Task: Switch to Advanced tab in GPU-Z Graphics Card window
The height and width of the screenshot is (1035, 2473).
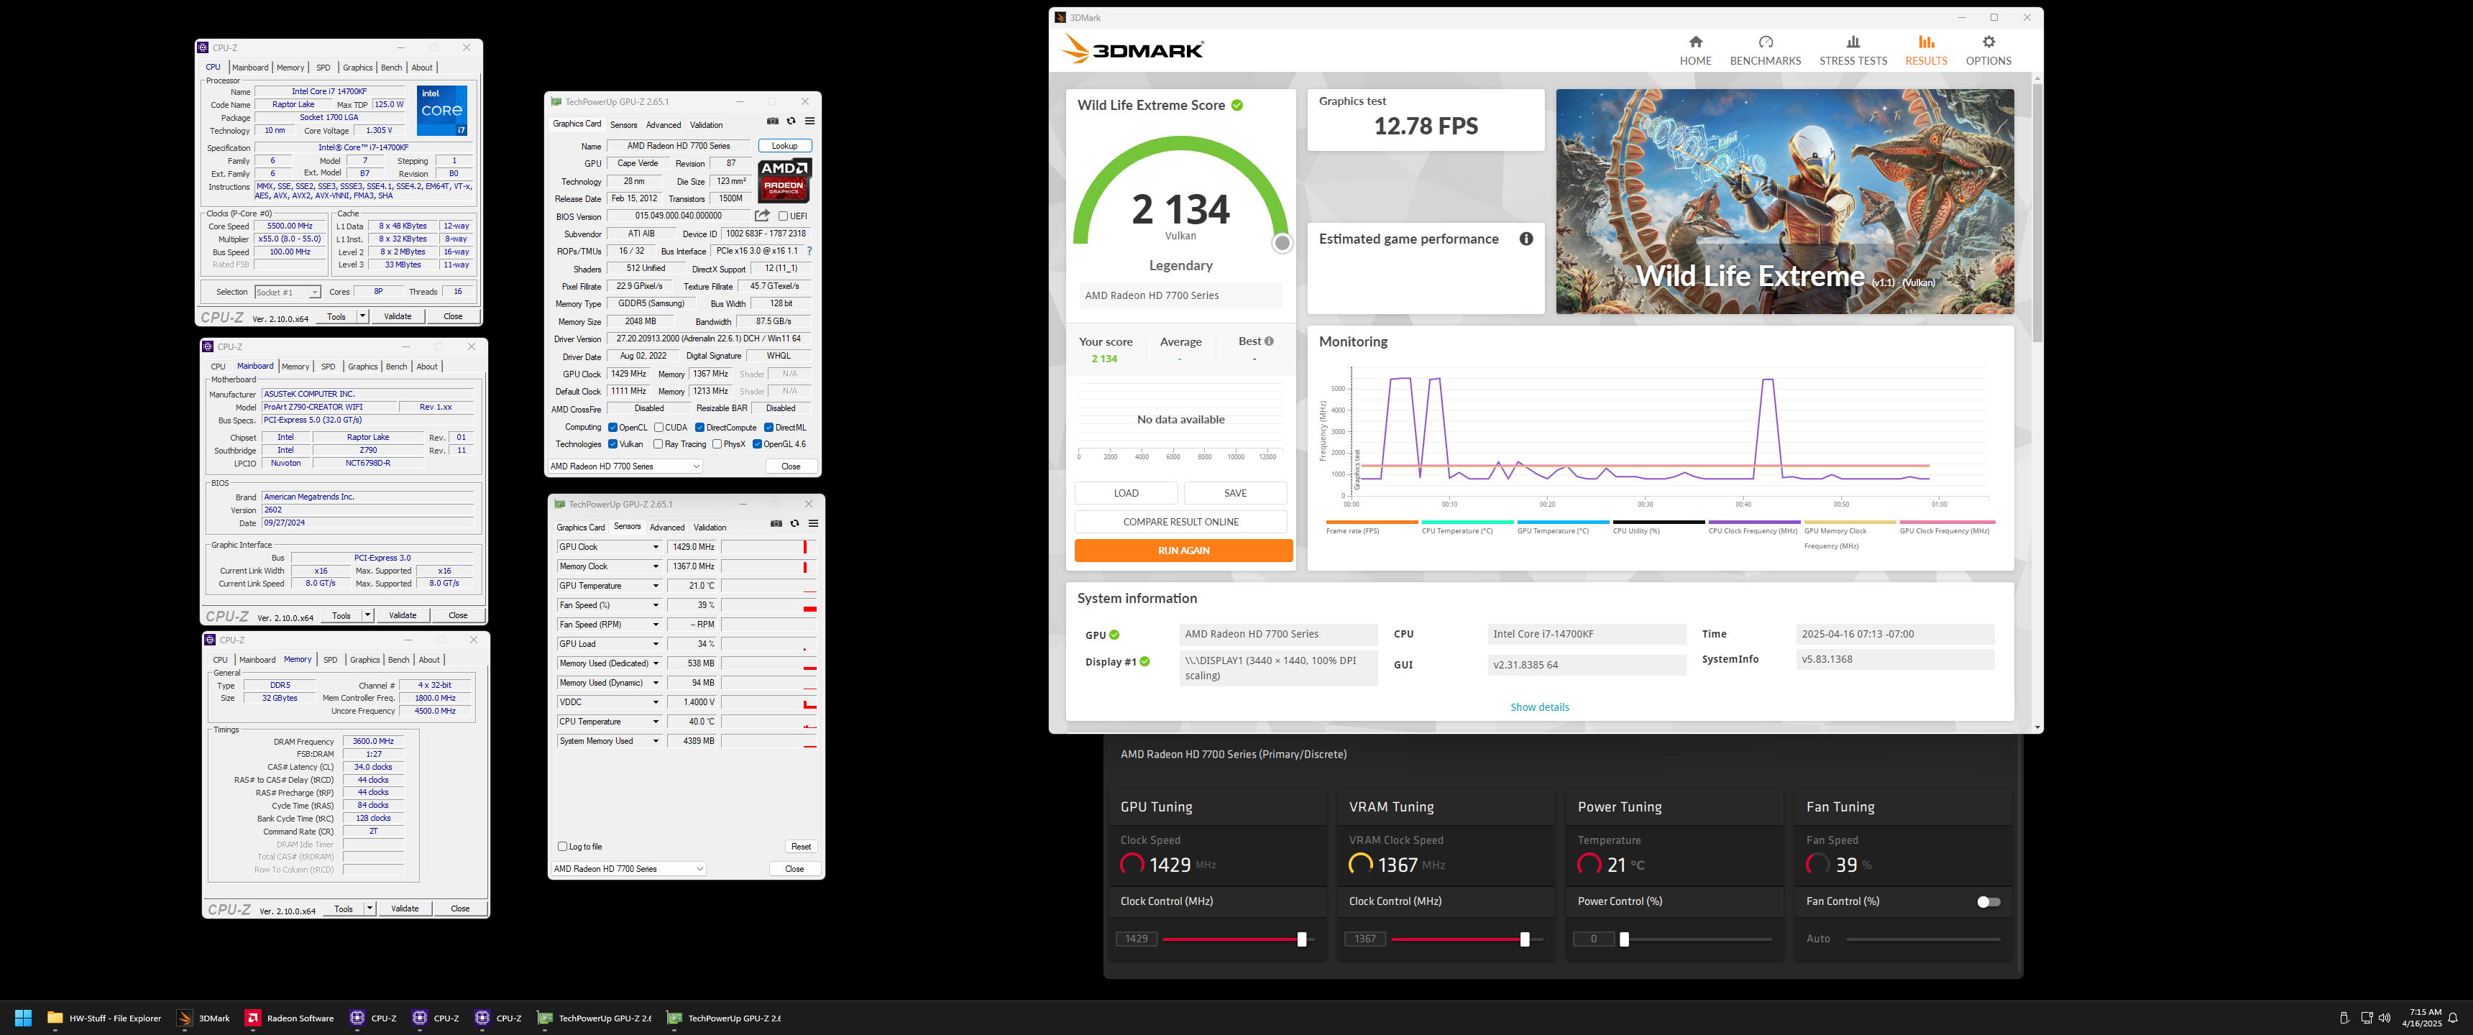Action: point(664,125)
